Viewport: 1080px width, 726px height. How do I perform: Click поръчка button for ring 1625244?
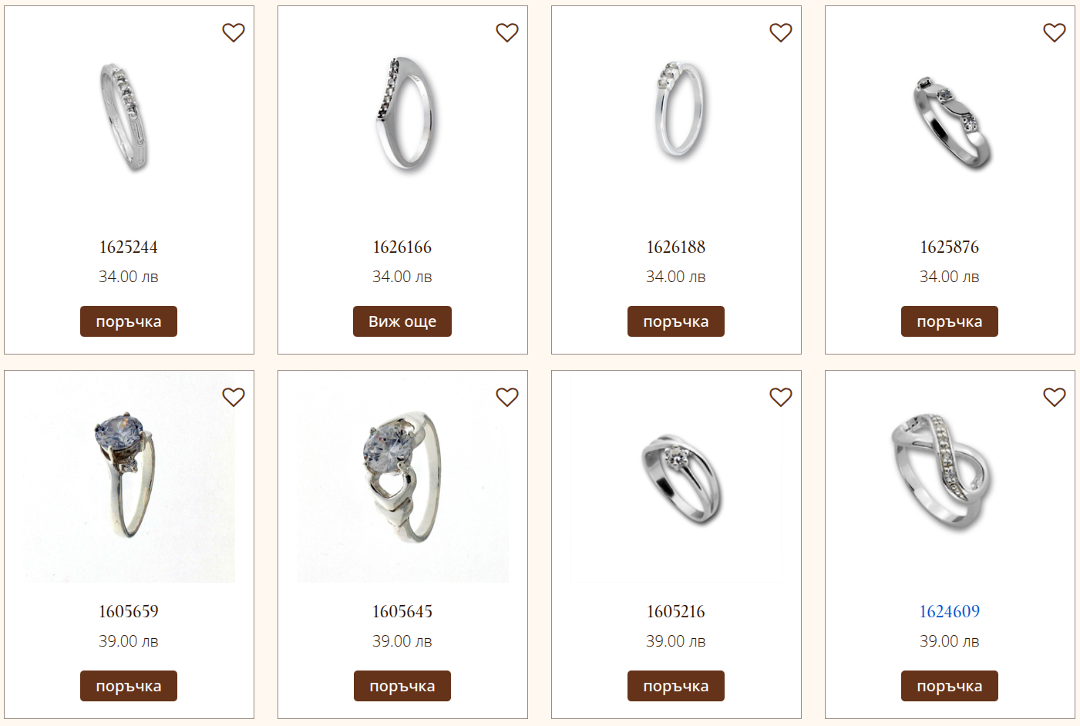129,321
